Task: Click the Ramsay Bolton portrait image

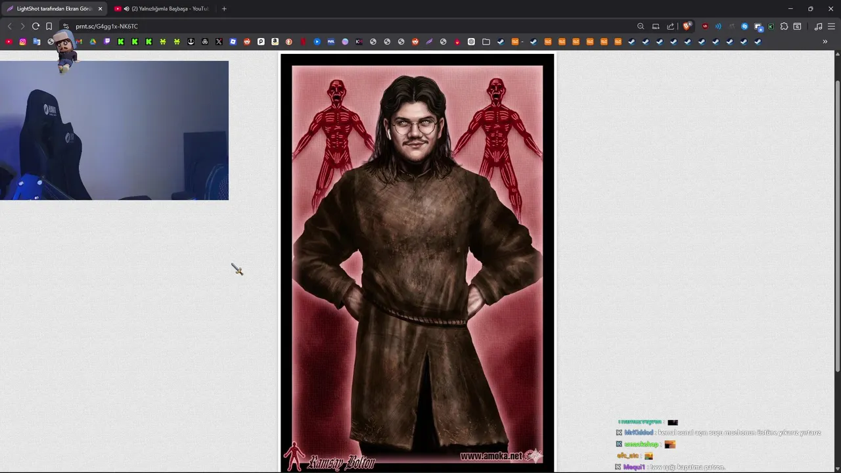Action: click(417, 263)
